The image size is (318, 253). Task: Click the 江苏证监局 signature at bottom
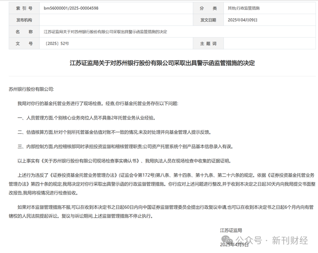tap(231, 230)
